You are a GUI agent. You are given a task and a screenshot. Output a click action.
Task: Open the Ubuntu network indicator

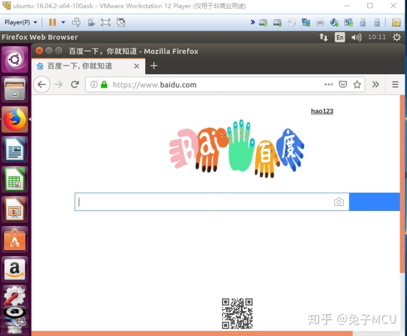[323, 37]
